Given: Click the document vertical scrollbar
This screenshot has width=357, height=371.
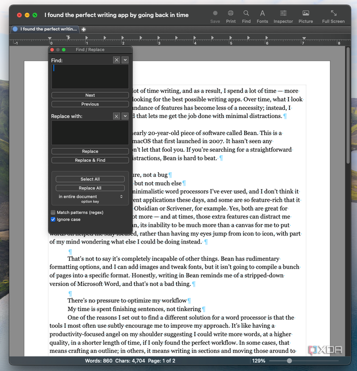Looking at the screenshot, I should click(x=348, y=106).
